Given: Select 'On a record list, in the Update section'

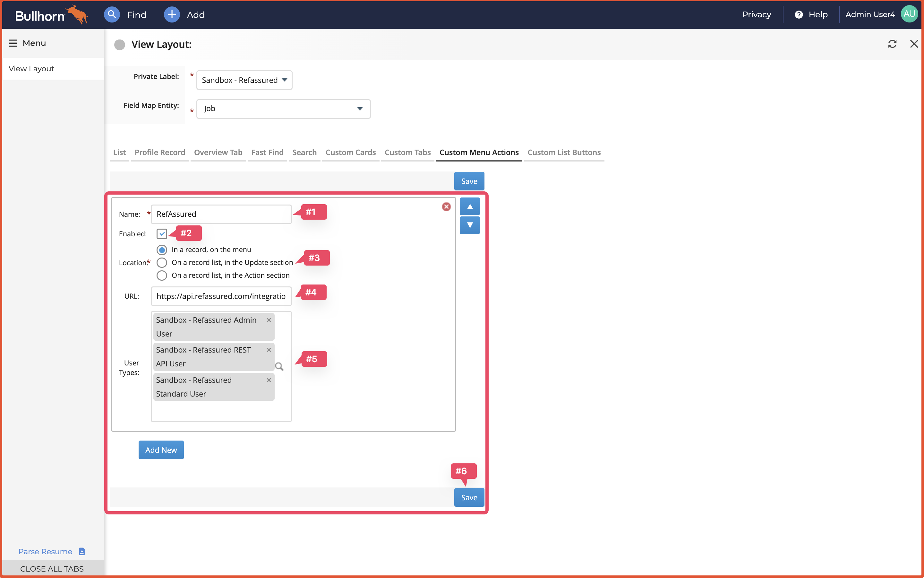Looking at the screenshot, I should pyautogui.click(x=162, y=263).
